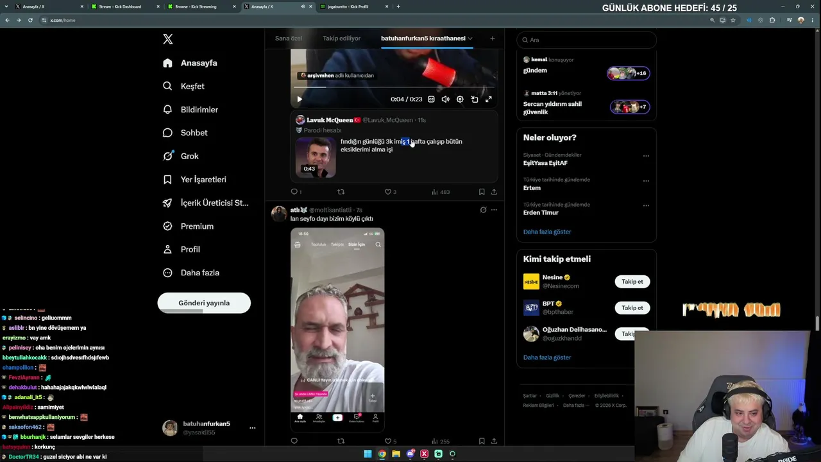Like the post with 3 likes

[390, 192]
